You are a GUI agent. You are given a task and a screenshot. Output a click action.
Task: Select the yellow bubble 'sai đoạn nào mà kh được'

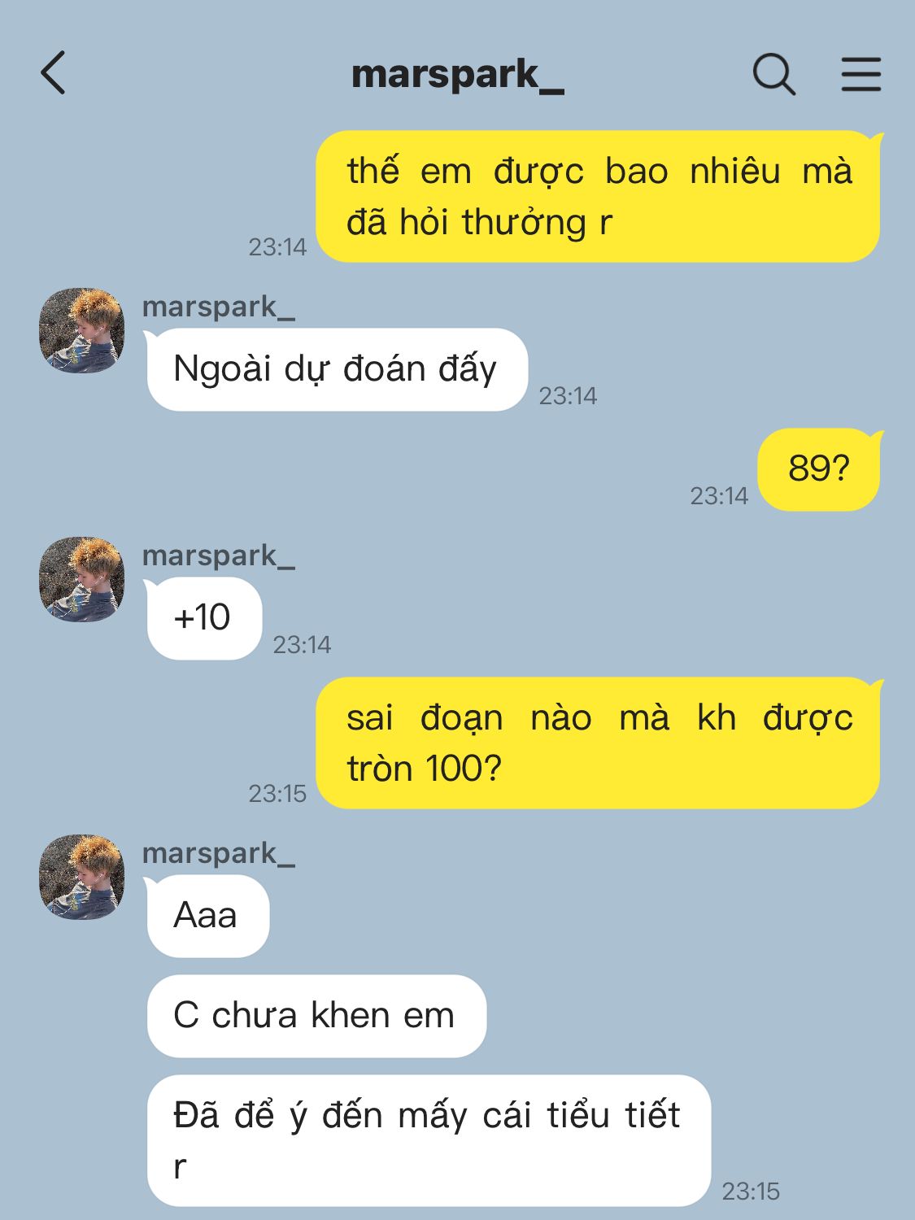(599, 743)
